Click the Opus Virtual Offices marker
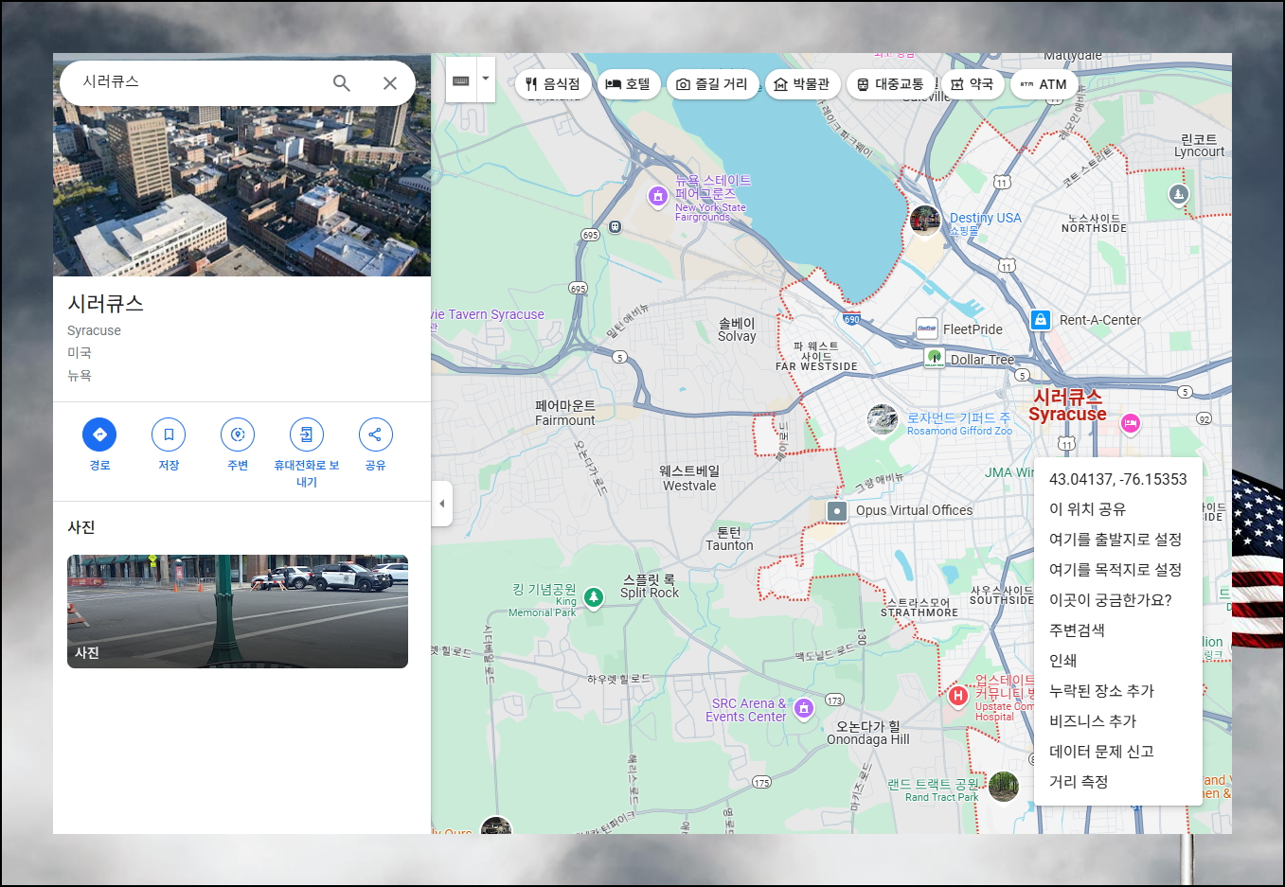The width and height of the screenshot is (1285, 887). [x=837, y=511]
